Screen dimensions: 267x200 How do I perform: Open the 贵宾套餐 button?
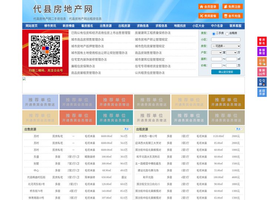(x=208, y=16)
